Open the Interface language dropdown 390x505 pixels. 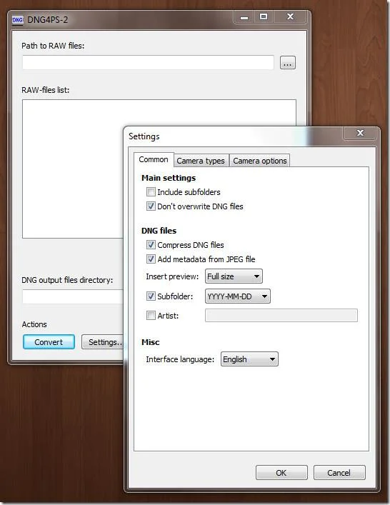click(x=249, y=359)
